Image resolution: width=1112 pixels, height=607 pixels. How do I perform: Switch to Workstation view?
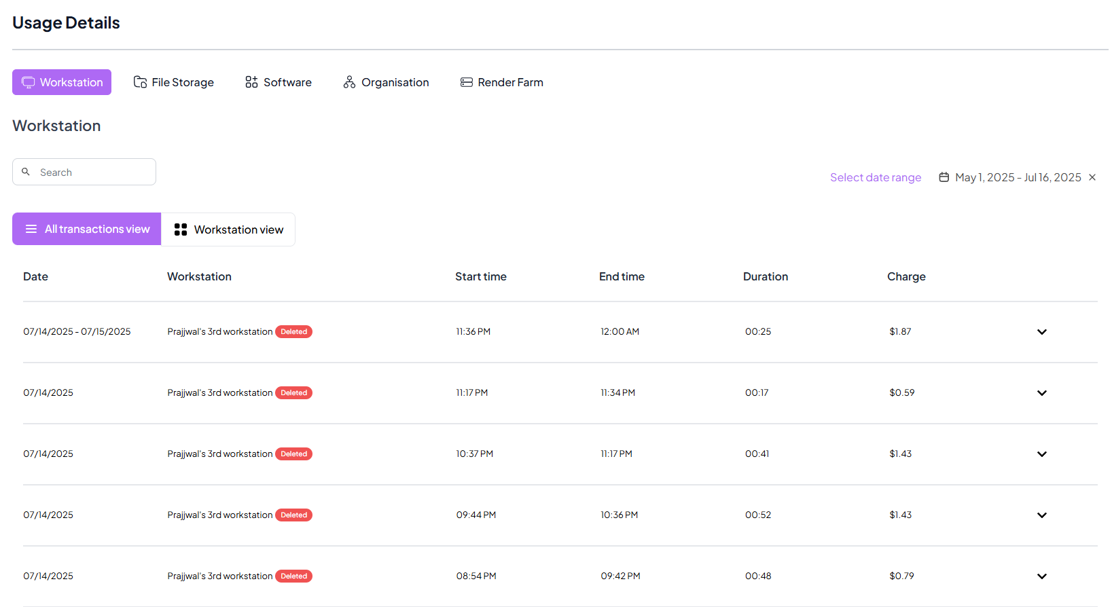pos(228,229)
